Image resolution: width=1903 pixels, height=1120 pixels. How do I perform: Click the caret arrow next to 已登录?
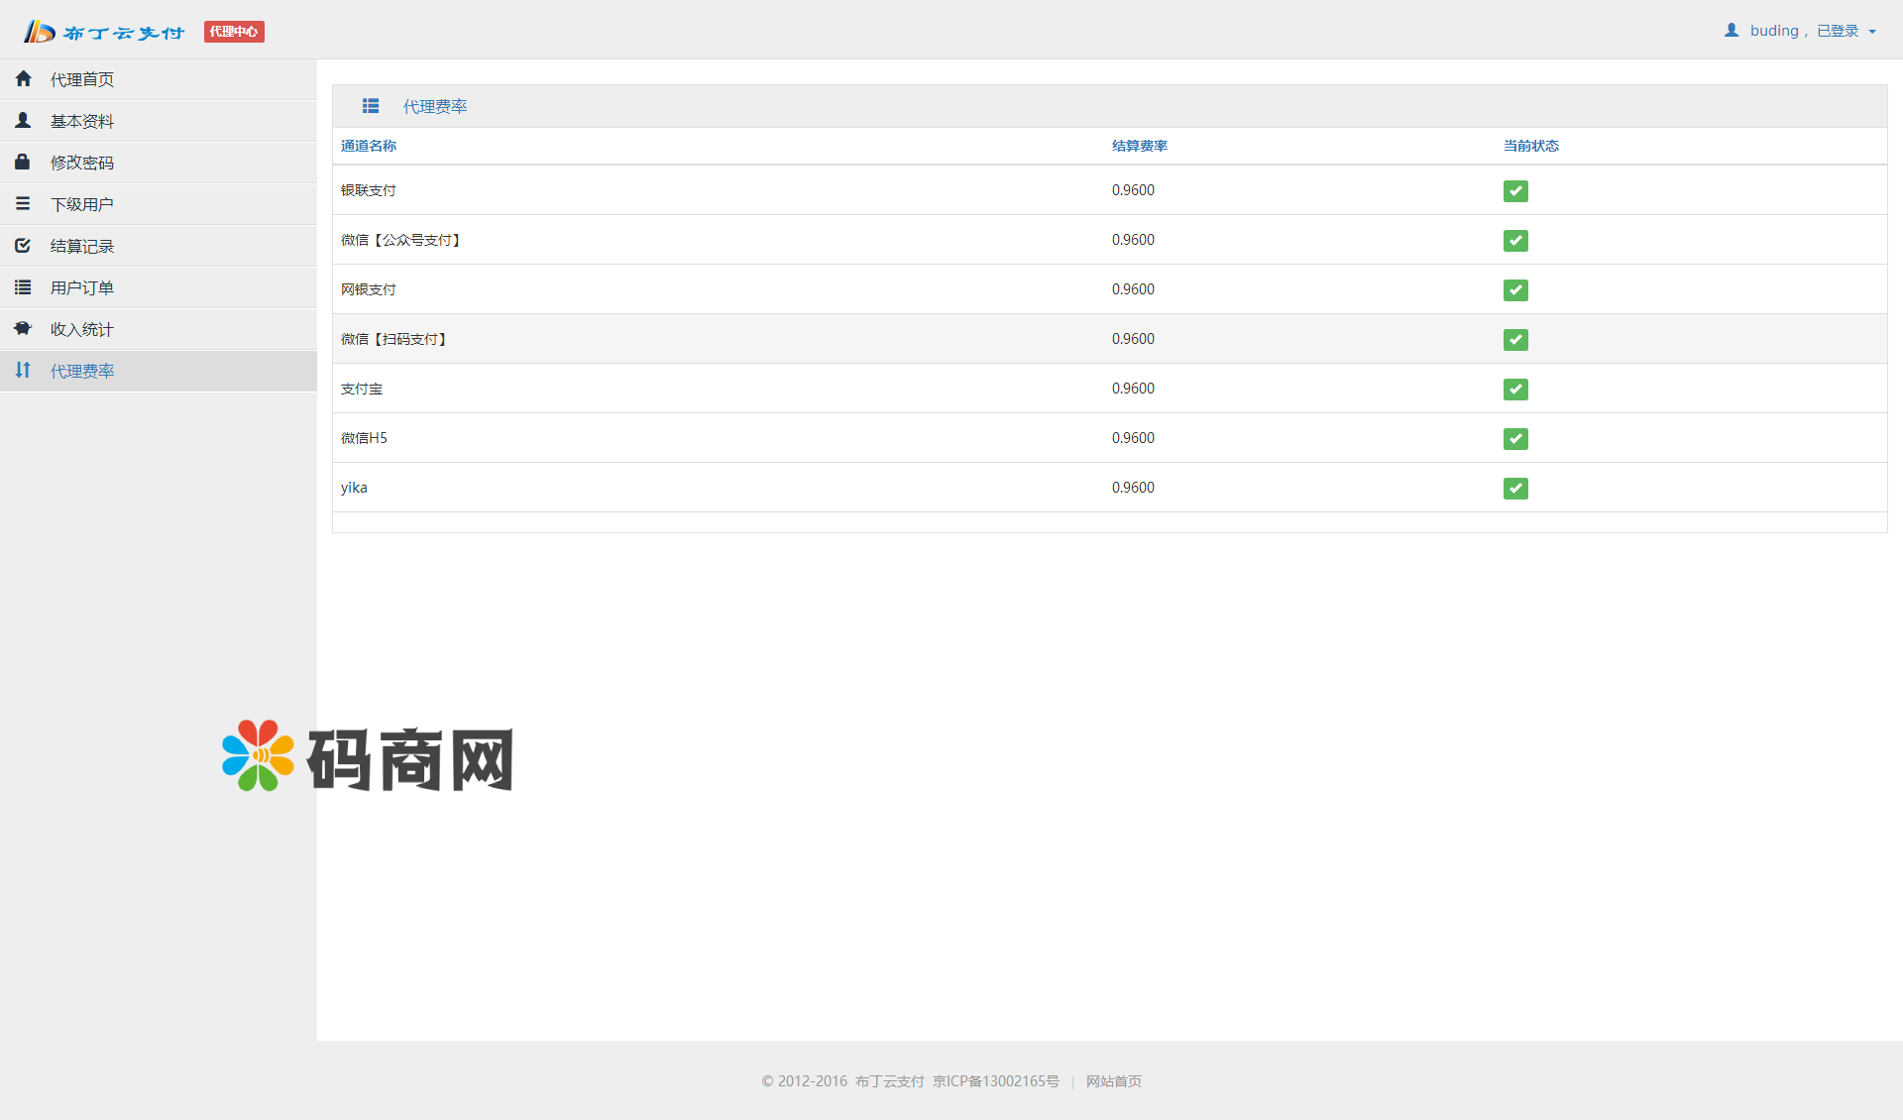coord(1872,32)
